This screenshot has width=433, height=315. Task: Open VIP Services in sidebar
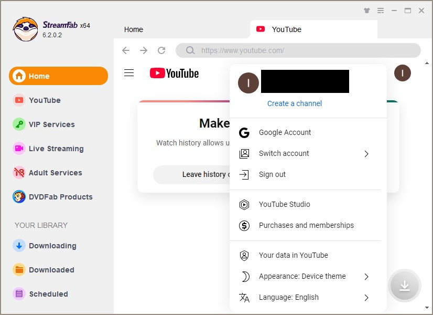pos(52,124)
